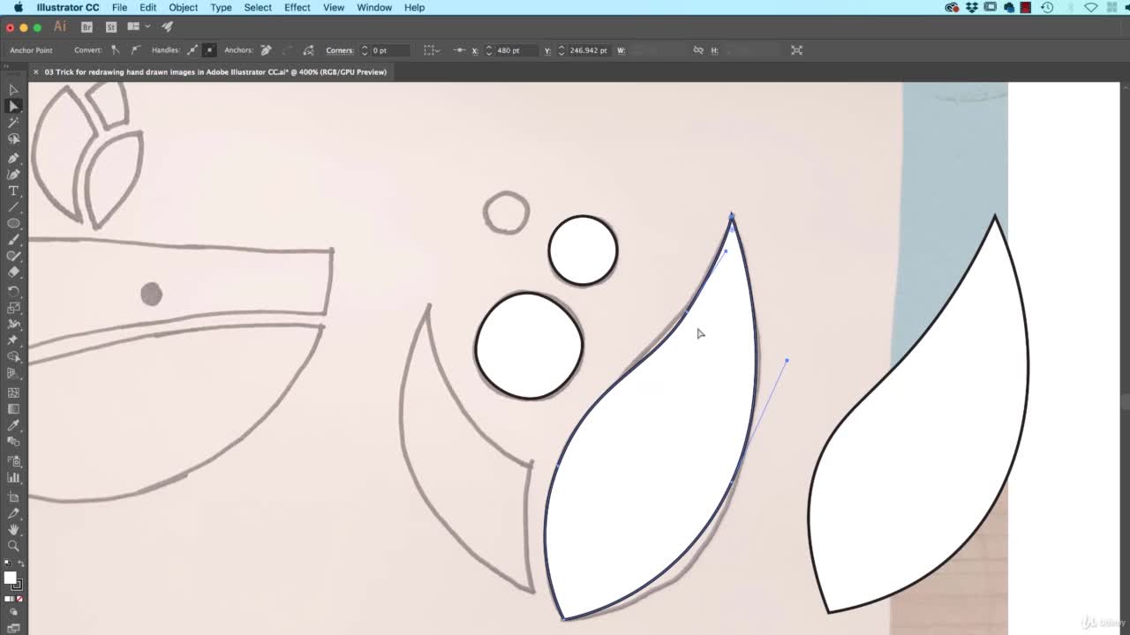This screenshot has width=1130, height=635.
Task: Select the Zoom tool
Action: point(13,547)
